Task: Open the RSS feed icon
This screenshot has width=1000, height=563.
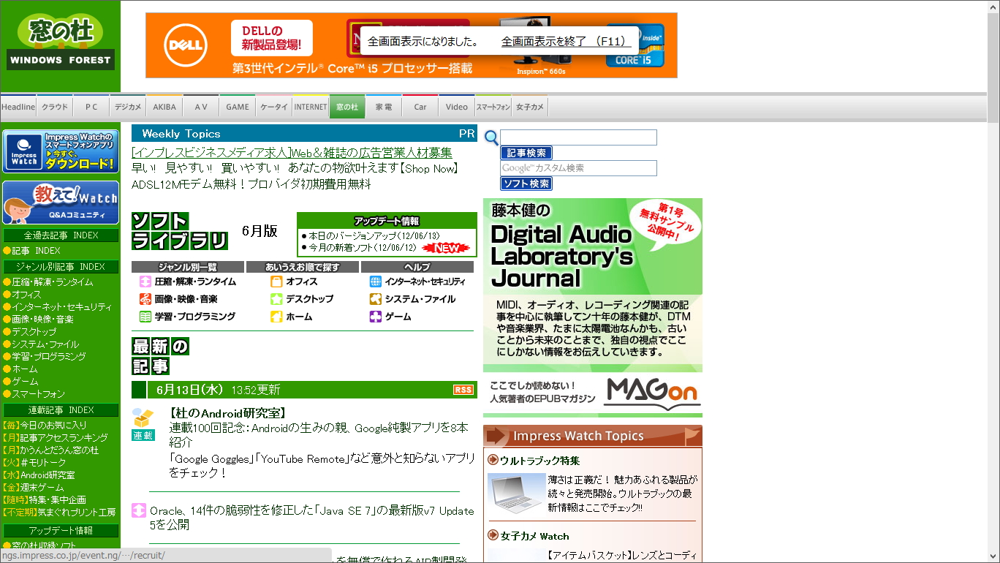Action: [462, 390]
